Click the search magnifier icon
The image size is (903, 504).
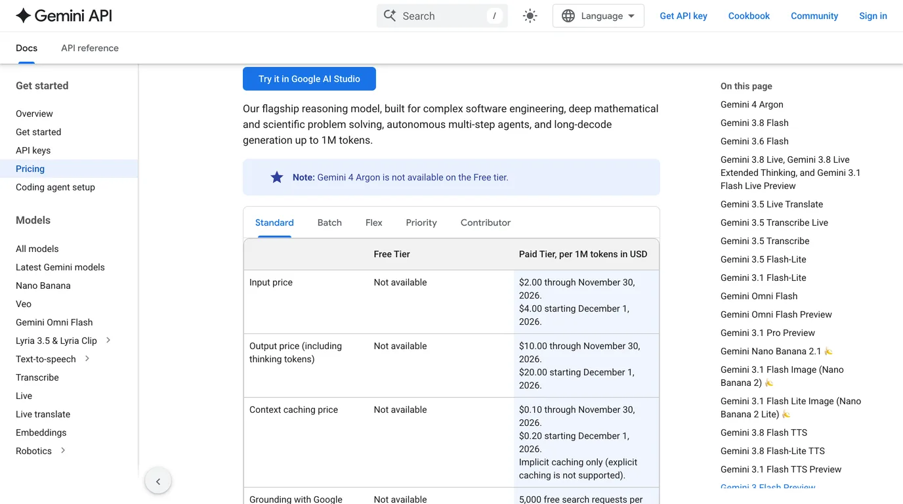390,16
